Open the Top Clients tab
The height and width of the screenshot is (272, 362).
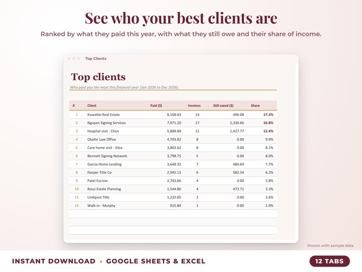click(x=96, y=58)
